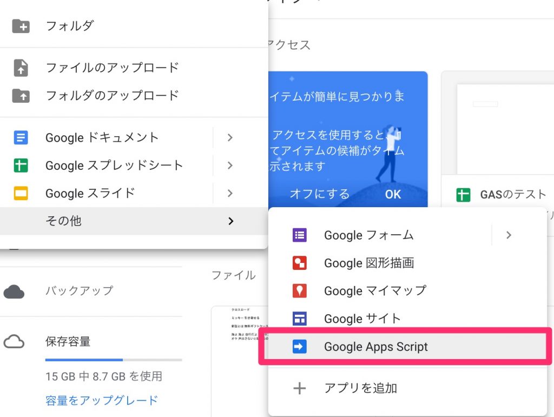Click the Google Sites icon
The height and width of the screenshot is (417, 554).
(x=299, y=319)
